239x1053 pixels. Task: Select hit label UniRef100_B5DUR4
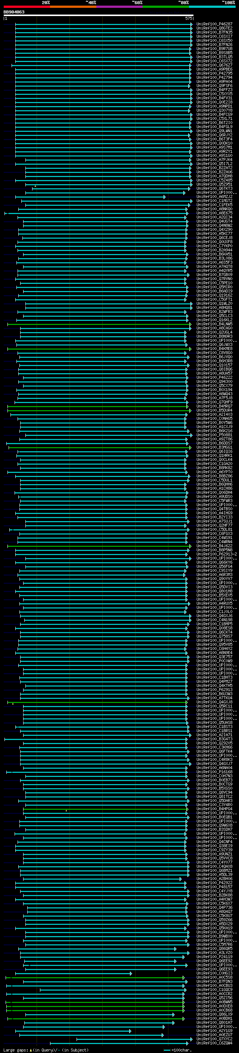click(214, 411)
